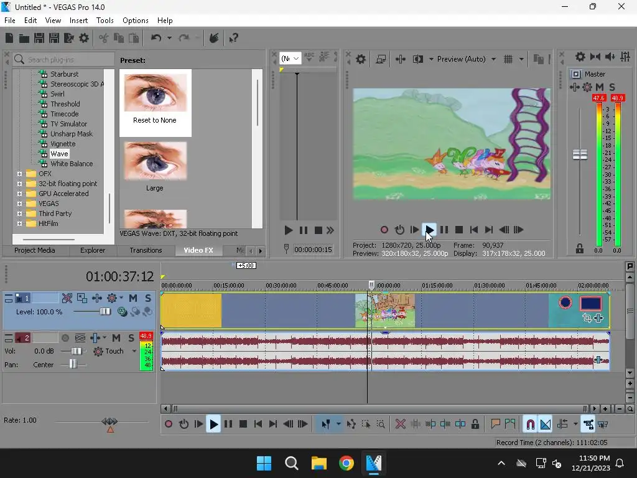Solo video track 1
637x478 pixels.
pos(148,298)
